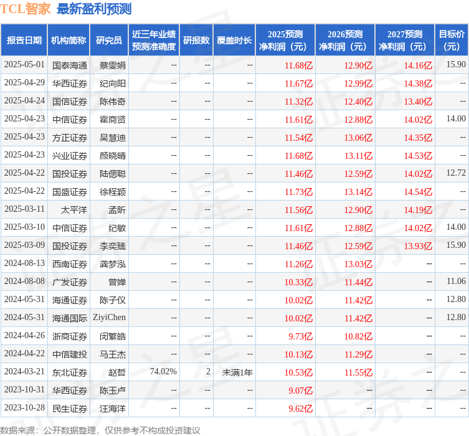This screenshot has width=469, height=436.
Task: Select analyst 孟昕
Action: pyautogui.click(x=117, y=210)
